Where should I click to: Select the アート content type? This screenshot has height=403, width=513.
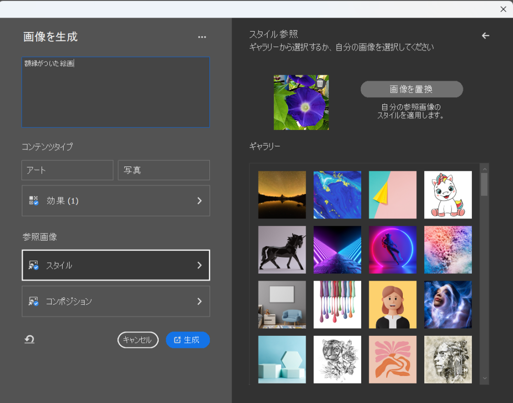(67, 170)
